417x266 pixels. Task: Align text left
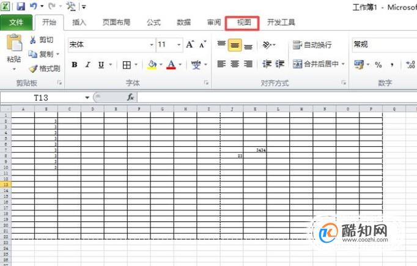tap(221, 64)
